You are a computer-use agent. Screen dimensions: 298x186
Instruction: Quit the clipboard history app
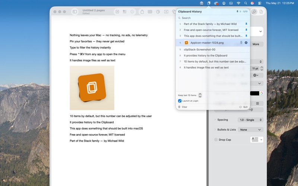(244, 107)
